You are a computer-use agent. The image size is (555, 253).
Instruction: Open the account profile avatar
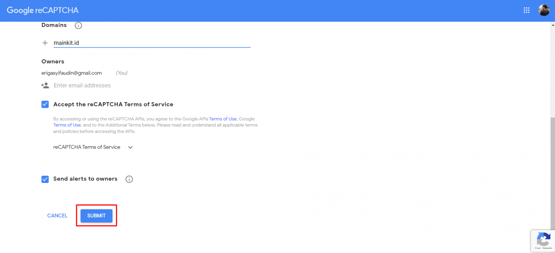click(544, 10)
